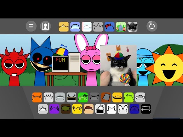The height and width of the screenshot is (137, 183).
Task: Select the yellow top-bar character icon
Action: coord(63,27)
